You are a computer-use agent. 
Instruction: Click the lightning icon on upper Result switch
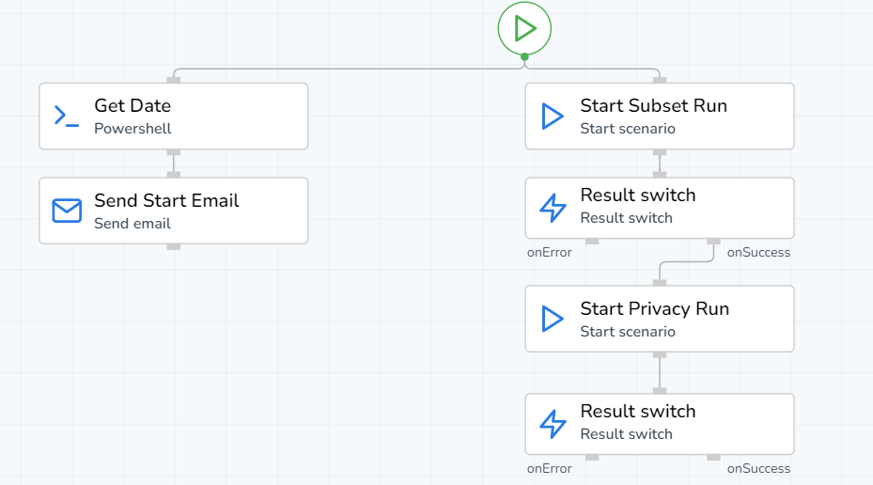coord(553,208)
